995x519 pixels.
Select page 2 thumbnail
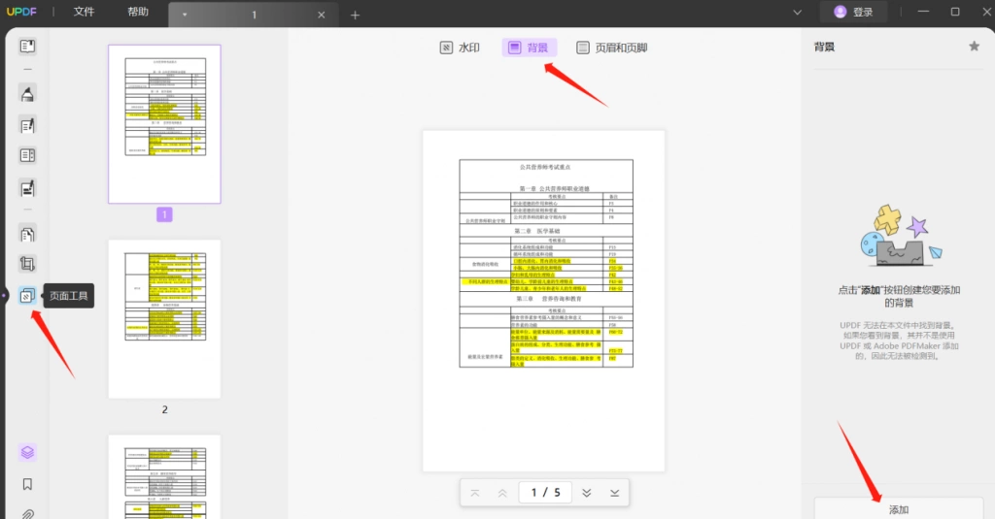click(164, 319)
